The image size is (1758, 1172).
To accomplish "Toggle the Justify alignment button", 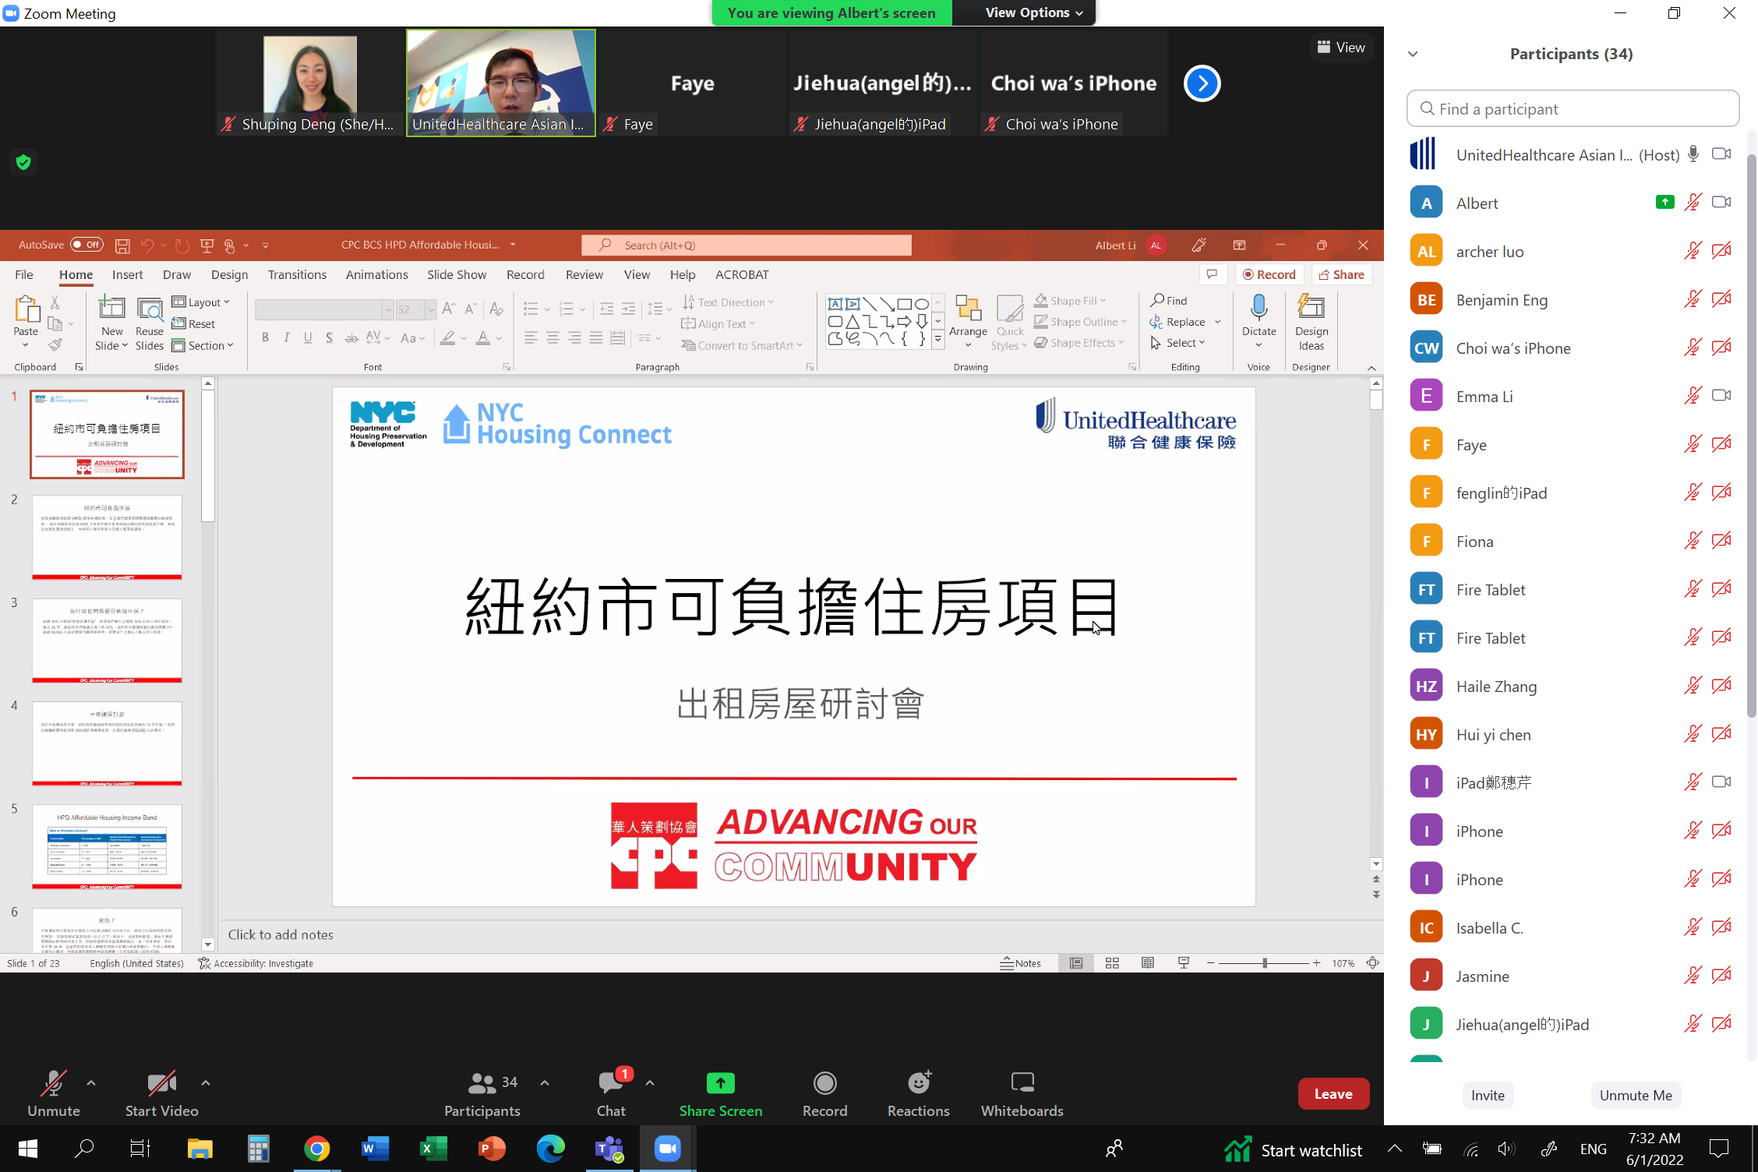I will 596,337.
